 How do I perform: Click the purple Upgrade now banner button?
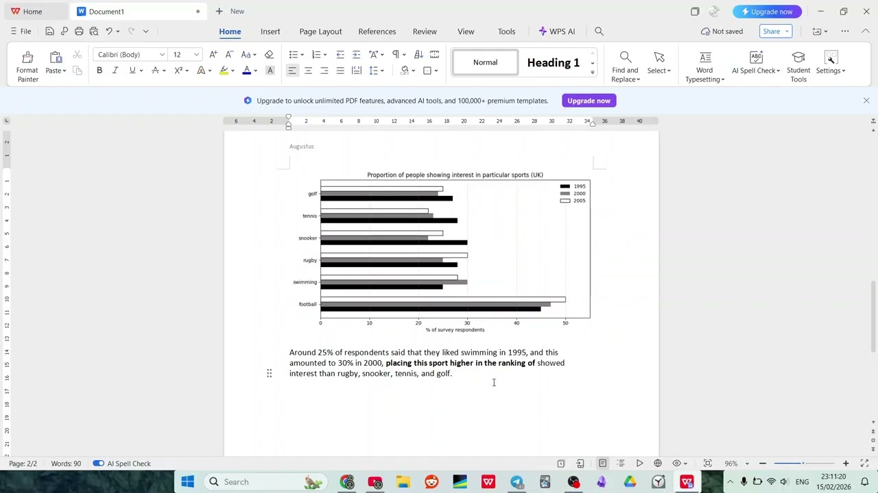click(589, 101)
